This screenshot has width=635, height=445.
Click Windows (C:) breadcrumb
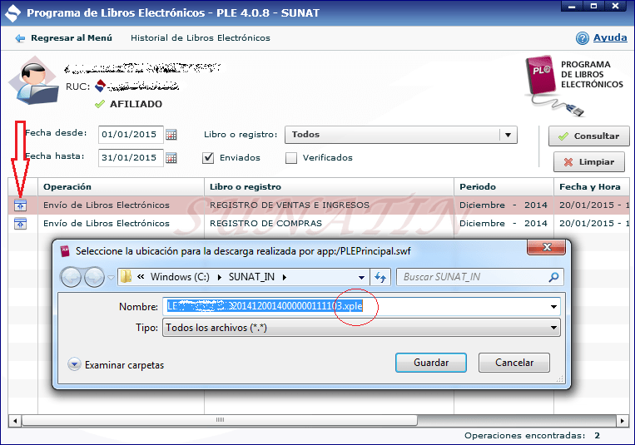click(180, 277)
